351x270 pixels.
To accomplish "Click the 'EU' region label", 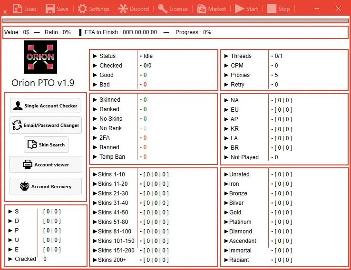I will tap(234, 110).
